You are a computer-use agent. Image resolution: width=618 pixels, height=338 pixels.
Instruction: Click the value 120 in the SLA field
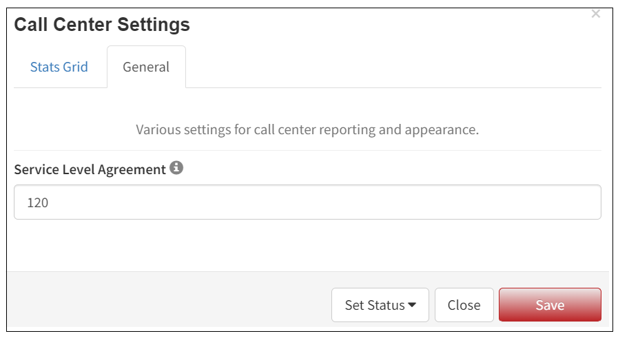tap(37, 203)
